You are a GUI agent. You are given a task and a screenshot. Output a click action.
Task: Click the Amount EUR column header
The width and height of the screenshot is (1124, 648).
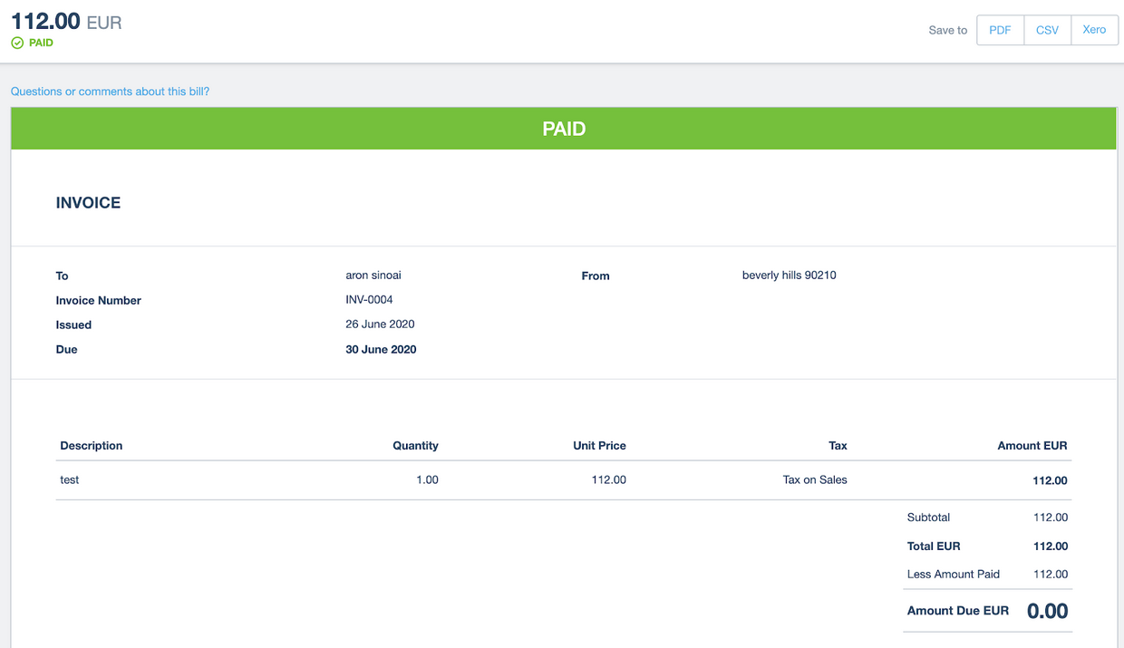[1032, 446]
